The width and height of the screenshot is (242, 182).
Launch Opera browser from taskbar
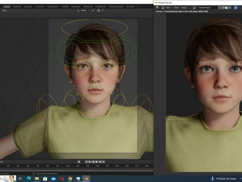click(x=62, y=178)
